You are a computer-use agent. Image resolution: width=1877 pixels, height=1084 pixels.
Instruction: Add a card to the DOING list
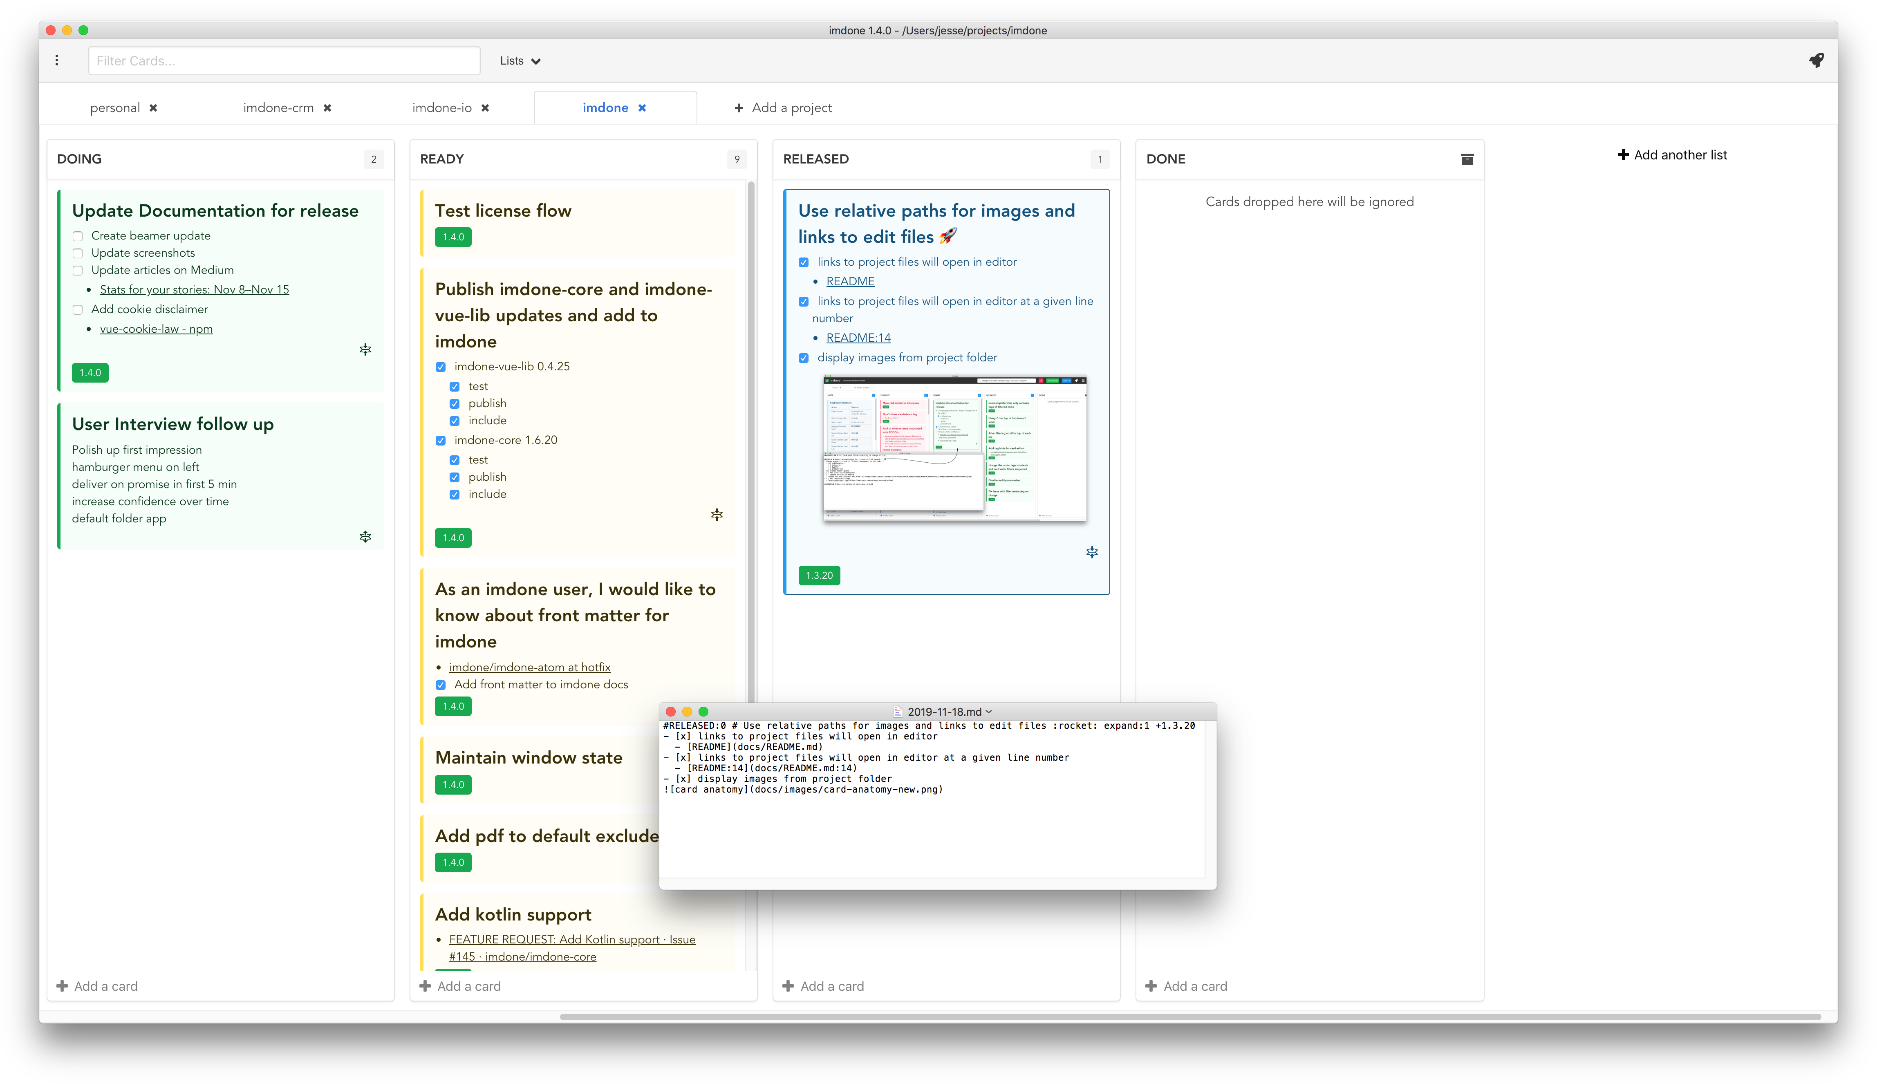click(x=98, y=986)
